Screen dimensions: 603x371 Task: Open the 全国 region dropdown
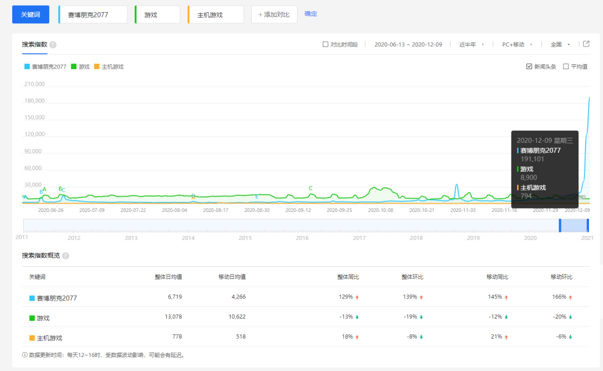click(x=561, y=45)
